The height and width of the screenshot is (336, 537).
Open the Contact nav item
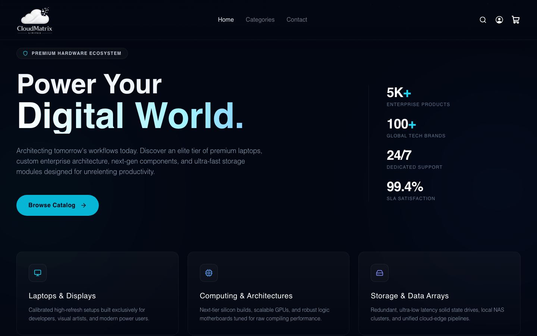tap(297, 20)
